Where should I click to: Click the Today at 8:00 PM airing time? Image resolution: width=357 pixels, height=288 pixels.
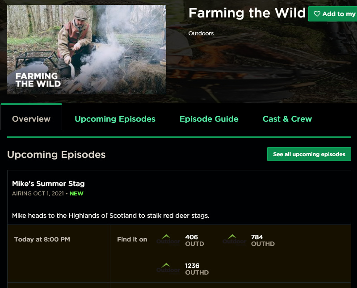42,239
